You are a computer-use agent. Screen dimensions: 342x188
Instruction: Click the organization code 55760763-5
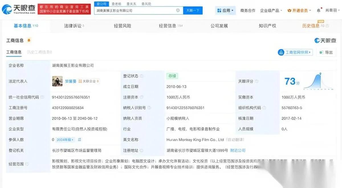click(292, 108)
